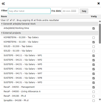The image size is (101, 103).
Task: Check KOMBITEMA 01200 Tap Salary box
Action: tap(94, 38)
